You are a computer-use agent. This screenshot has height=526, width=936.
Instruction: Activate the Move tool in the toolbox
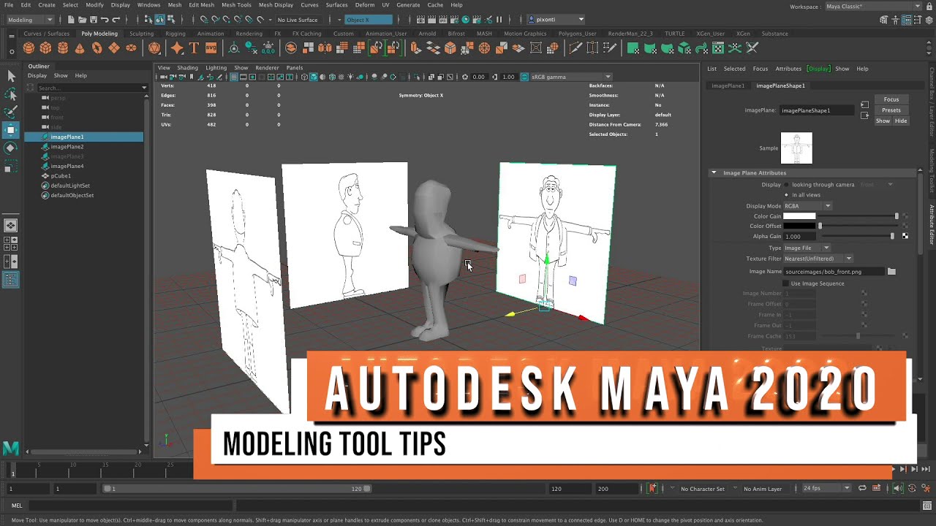tap(11, 130)
